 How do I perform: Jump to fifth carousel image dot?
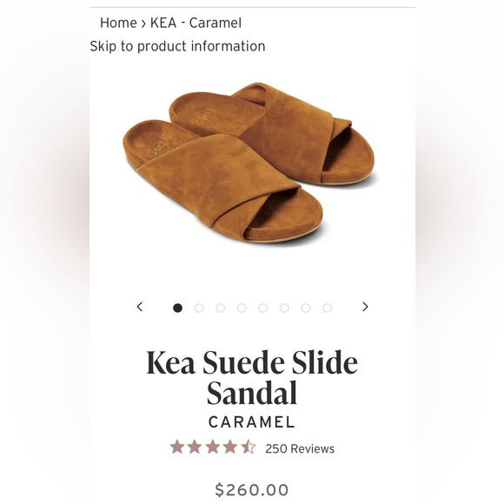pos(263,308)
